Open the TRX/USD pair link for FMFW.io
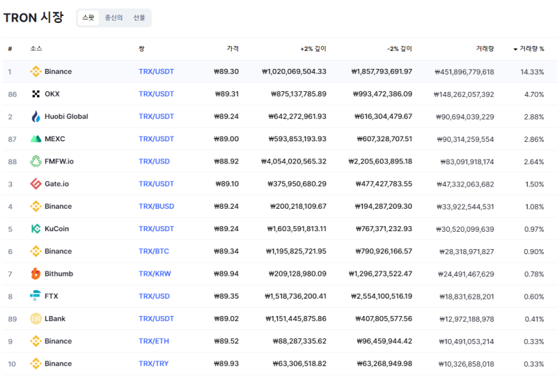557x378 pixels. 154,162
